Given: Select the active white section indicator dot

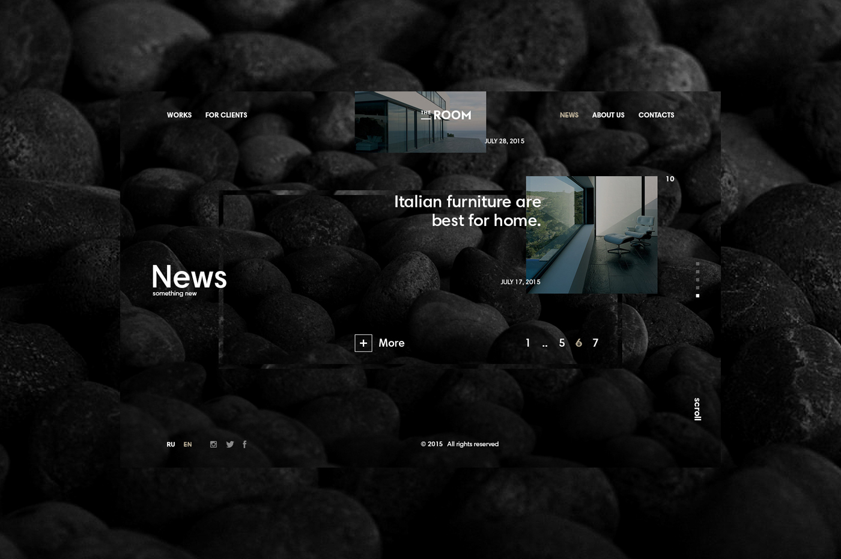Looking at the screenshot, I should point(697,296).
